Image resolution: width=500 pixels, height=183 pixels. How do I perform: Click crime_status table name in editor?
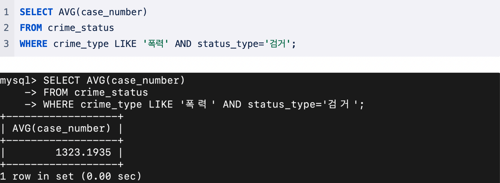pos(81,28)
